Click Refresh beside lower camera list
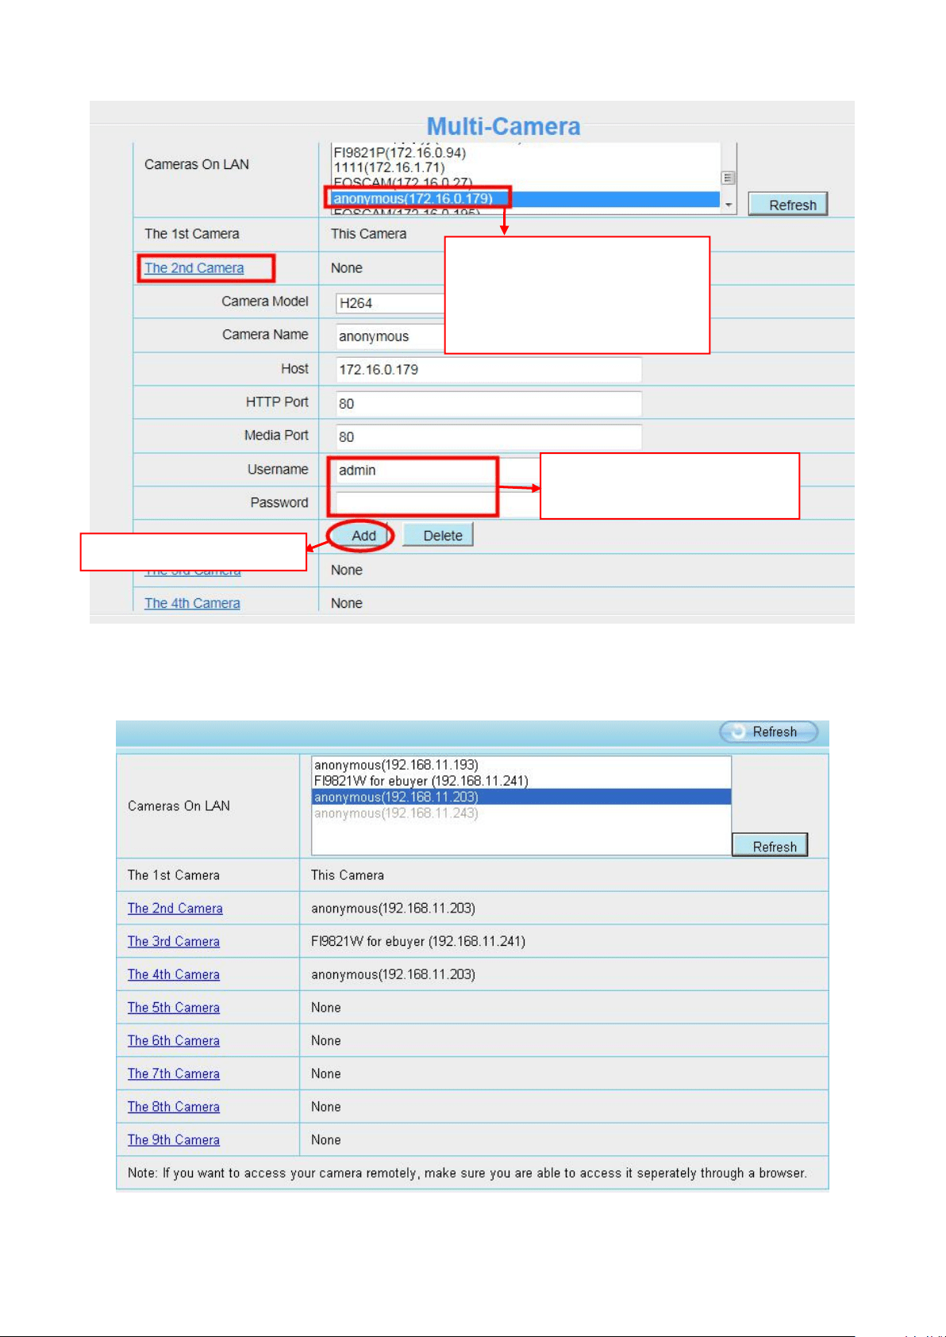Image resolution: width=946 pixels, height=1337 pixels. tap(770, 846)
